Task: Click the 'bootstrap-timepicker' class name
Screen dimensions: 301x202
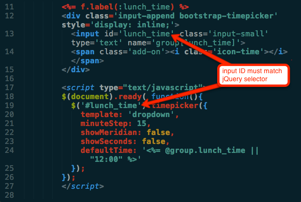Action: 226,16
